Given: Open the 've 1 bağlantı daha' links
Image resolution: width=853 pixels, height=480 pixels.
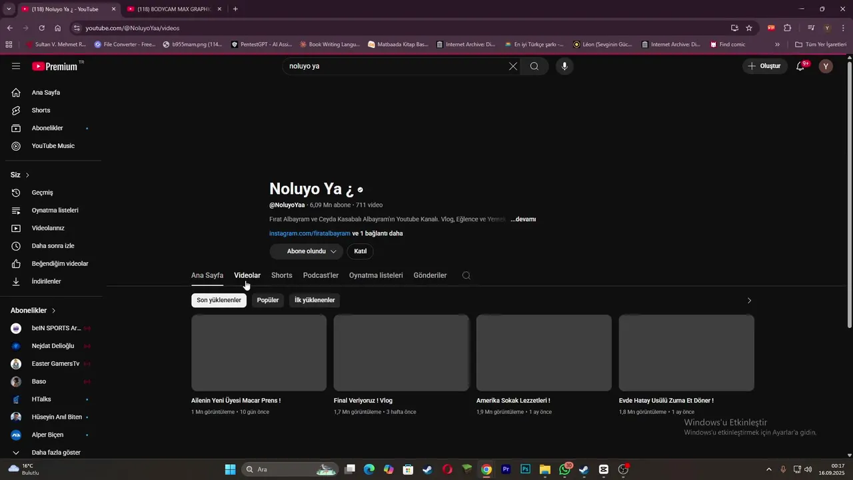Looking at the screenshot, I should point(377,233).
